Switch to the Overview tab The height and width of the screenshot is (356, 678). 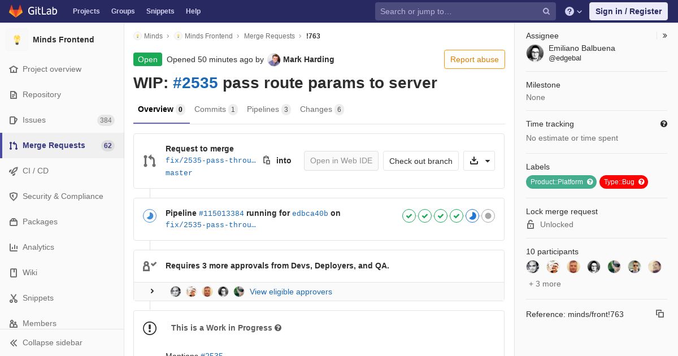pyautogui.click(x=161, y=110)
